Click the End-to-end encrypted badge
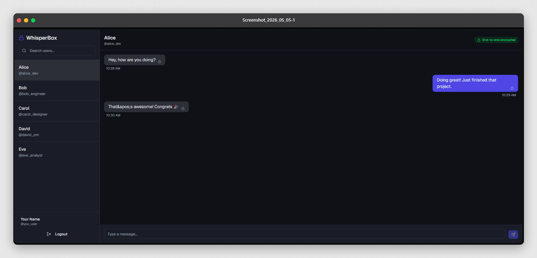 point(496,40)
